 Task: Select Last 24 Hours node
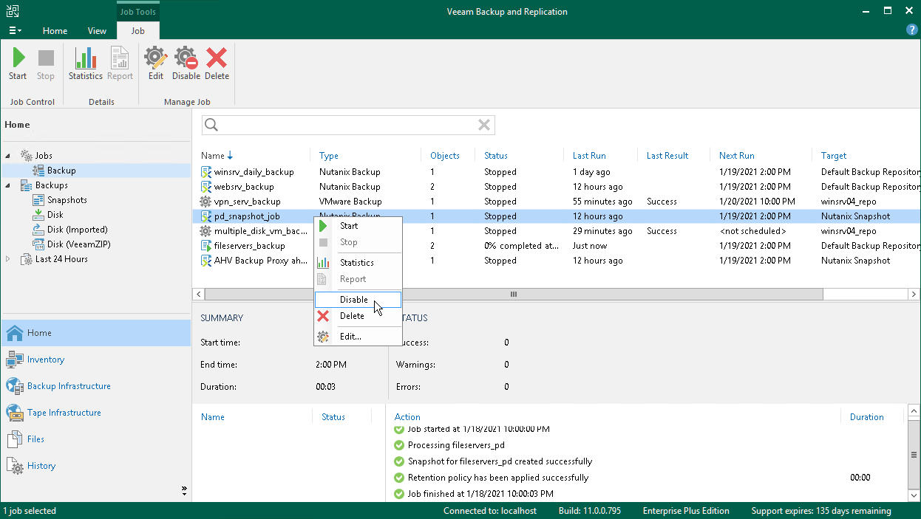point(61,259)
